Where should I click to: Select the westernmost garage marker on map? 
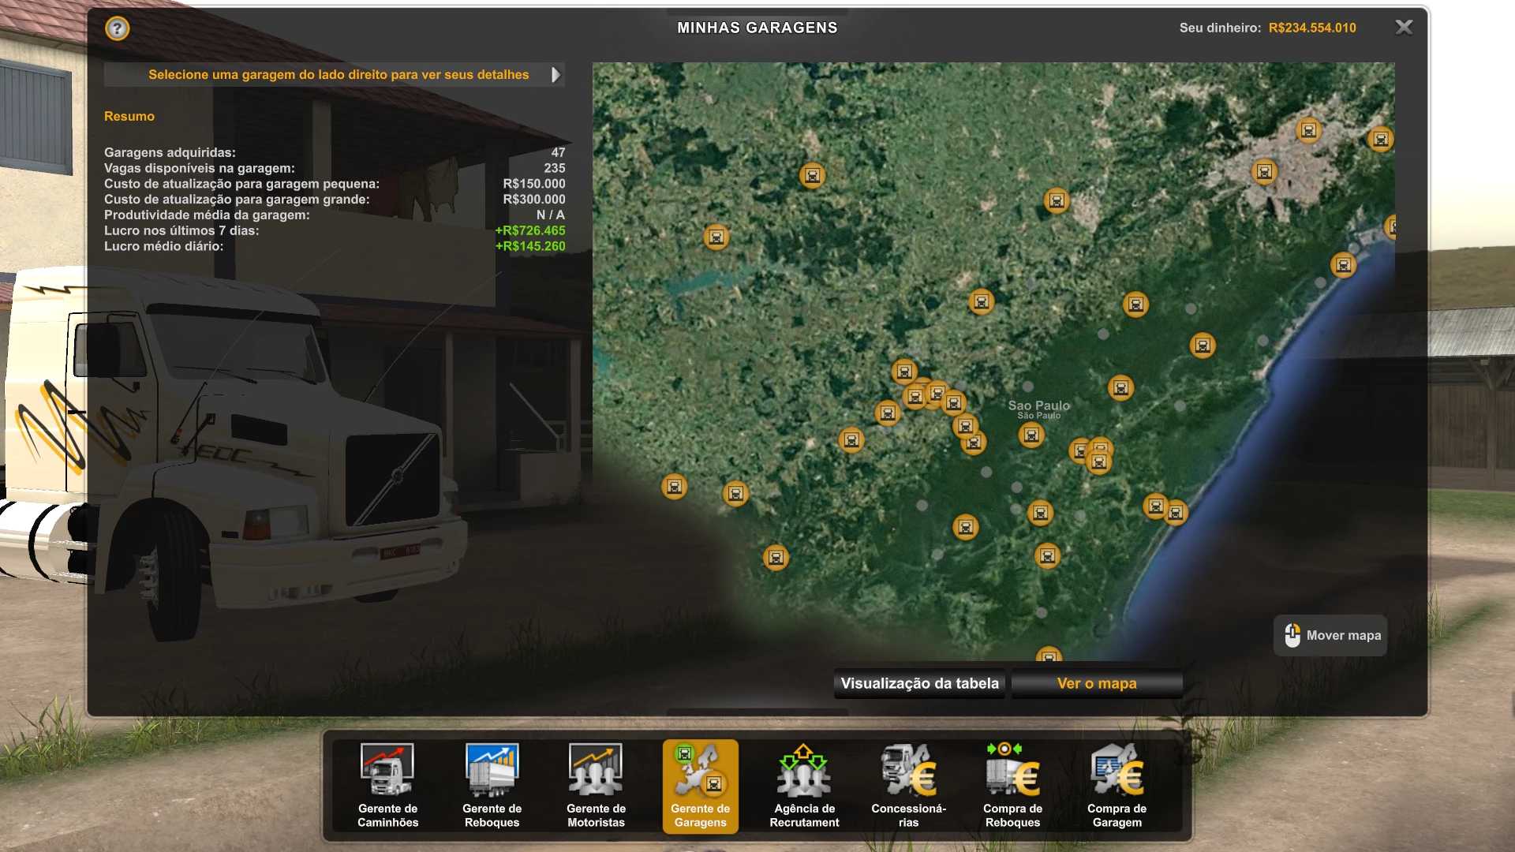point(674,487)
